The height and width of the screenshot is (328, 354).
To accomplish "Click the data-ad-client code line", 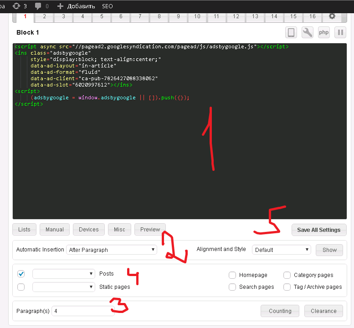I will (94, 78).
